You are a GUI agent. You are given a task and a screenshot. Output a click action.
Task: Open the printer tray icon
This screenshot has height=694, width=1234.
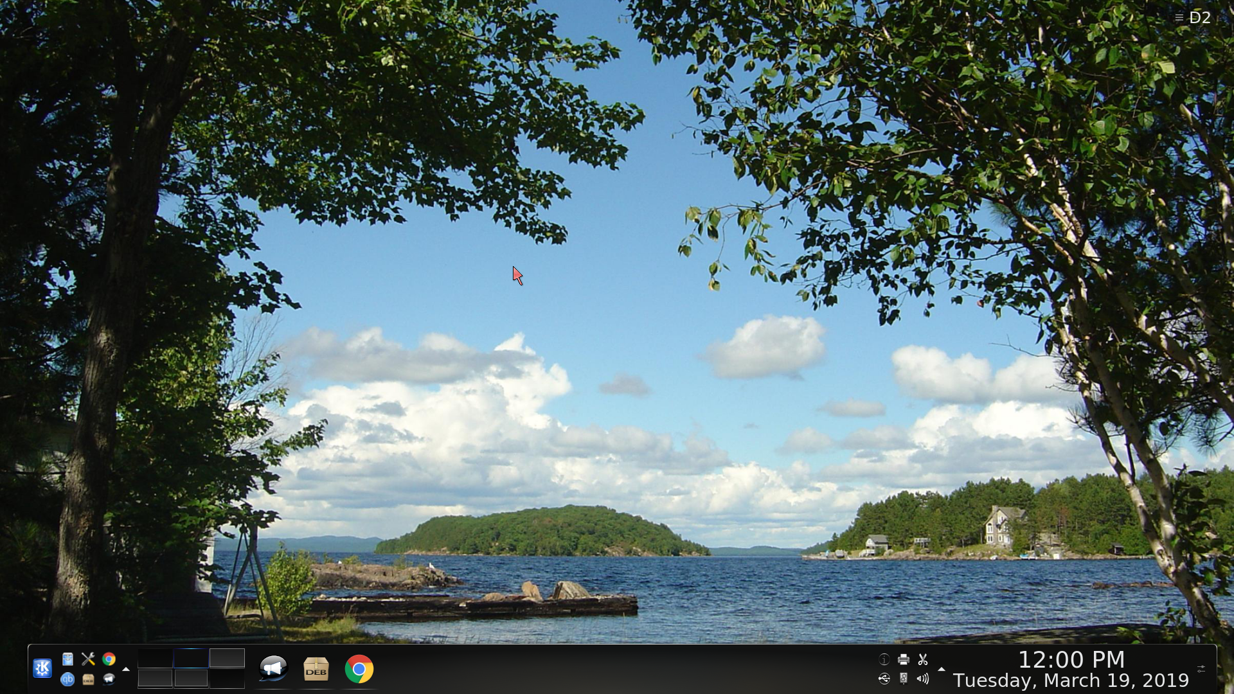coord(904,659)
